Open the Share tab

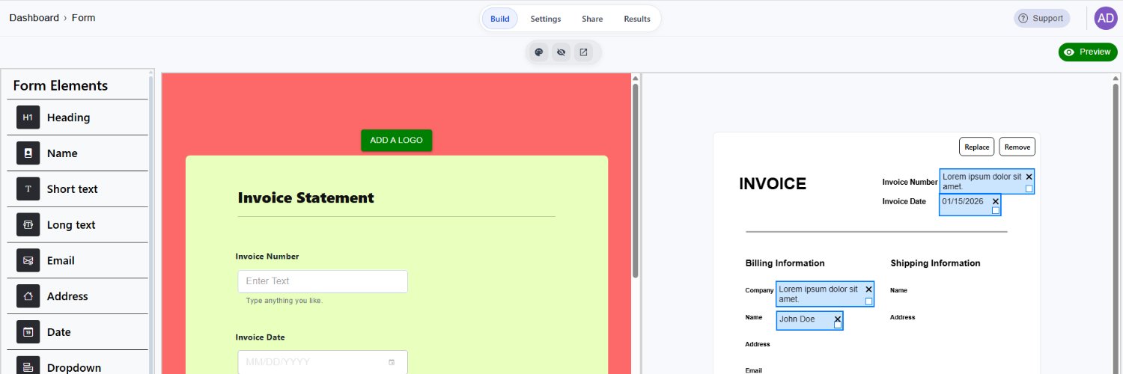pyautogui.click(x=592, y=19)
